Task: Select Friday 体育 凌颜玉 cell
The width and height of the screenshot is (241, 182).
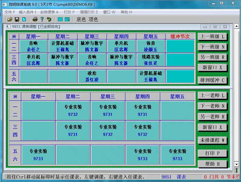Action: tap(151, 46)
